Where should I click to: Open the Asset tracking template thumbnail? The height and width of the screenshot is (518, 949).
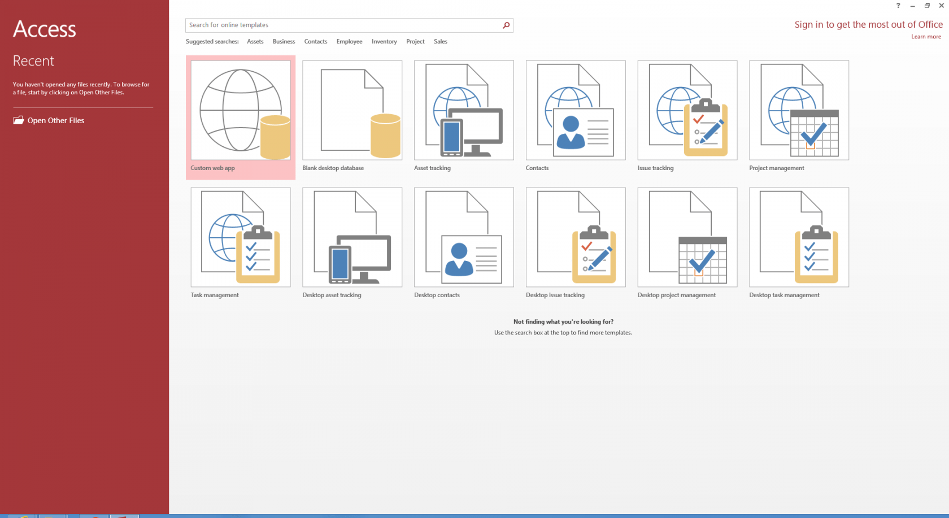point(464,110)
